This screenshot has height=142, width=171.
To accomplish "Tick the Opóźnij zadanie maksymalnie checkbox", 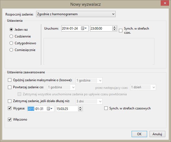I will tap(9, 80).
